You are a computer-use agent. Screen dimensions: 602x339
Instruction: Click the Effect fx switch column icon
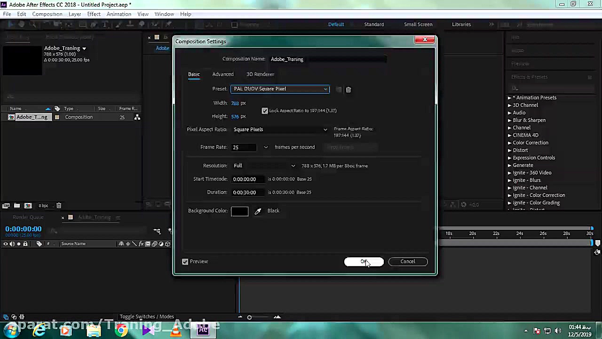(141, 244)
